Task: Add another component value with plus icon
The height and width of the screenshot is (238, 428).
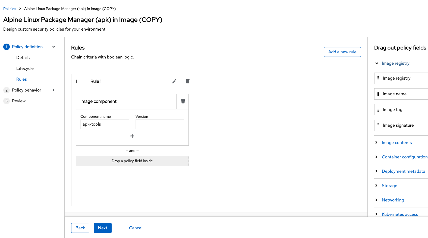Action: pos(132,136)
